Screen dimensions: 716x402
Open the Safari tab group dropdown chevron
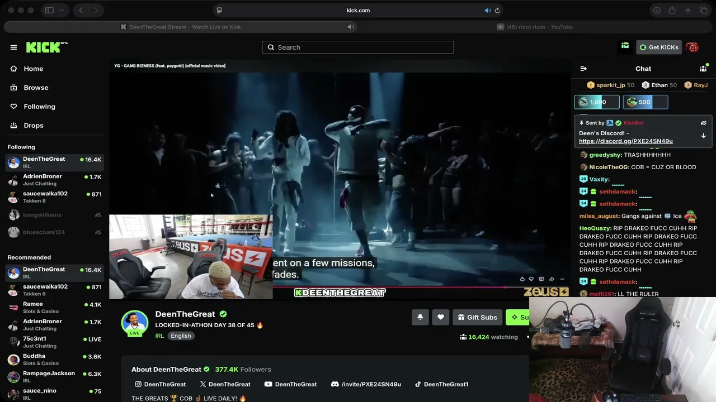pos(62,10)
